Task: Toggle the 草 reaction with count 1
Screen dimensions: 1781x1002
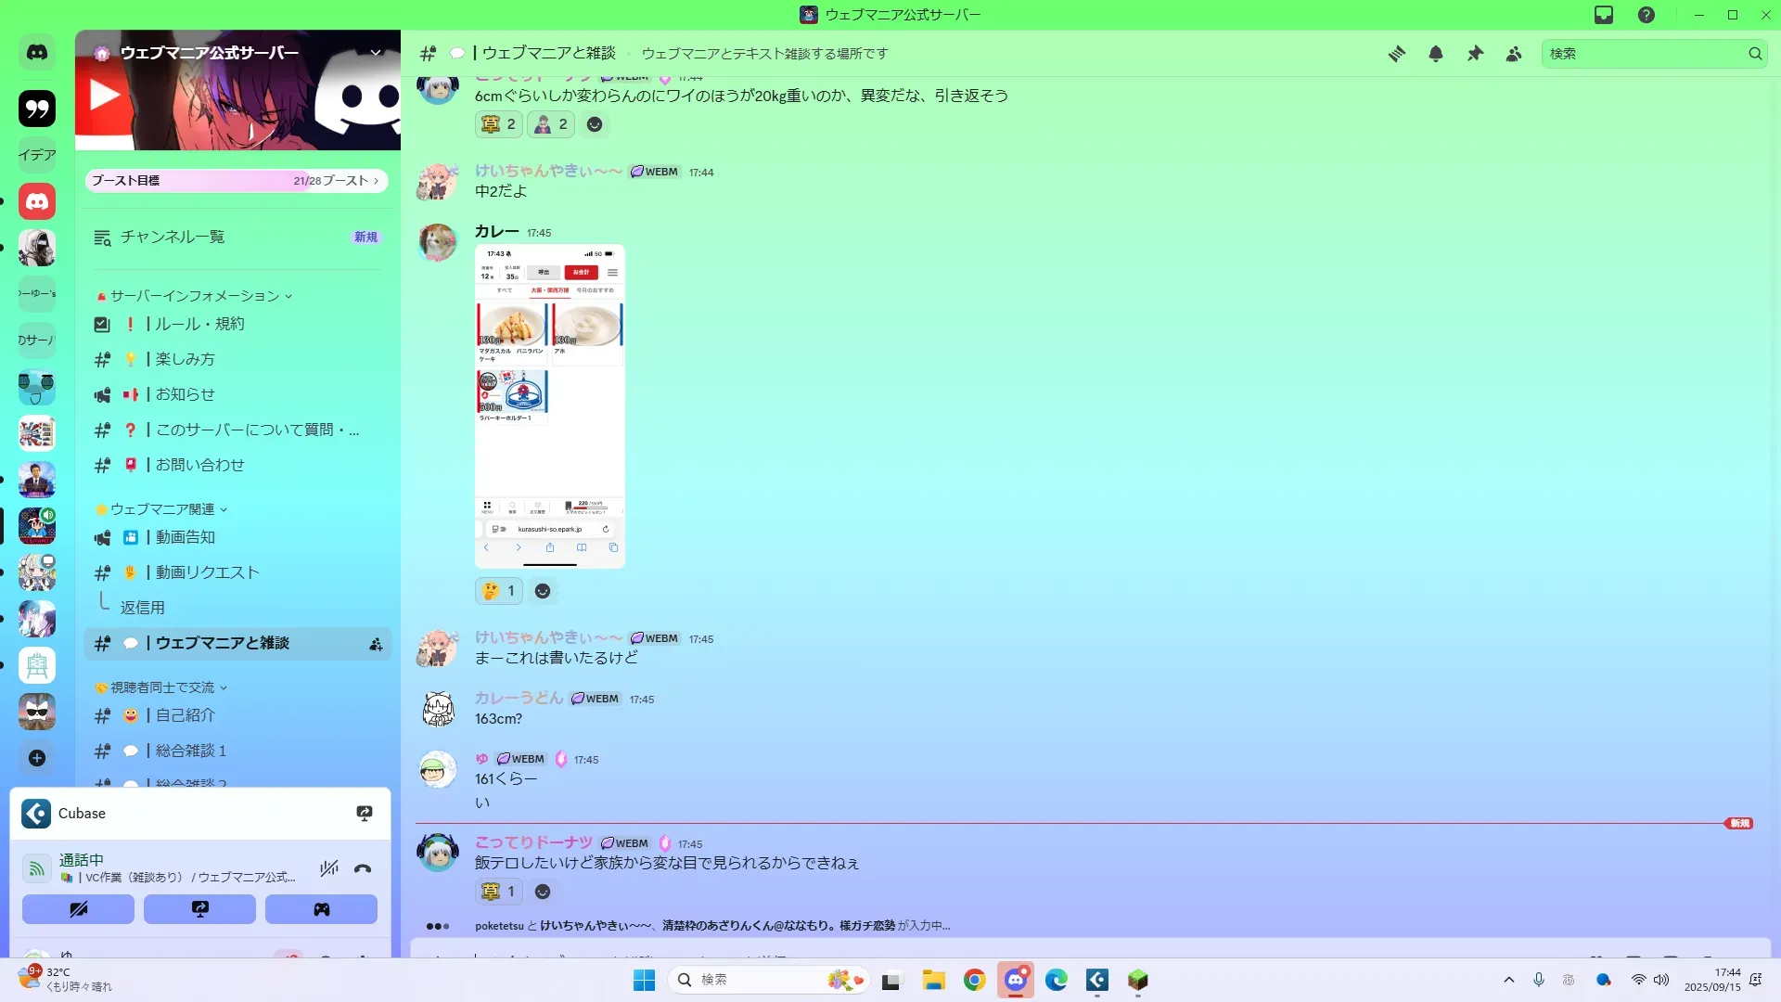Action: coord(499,892)
